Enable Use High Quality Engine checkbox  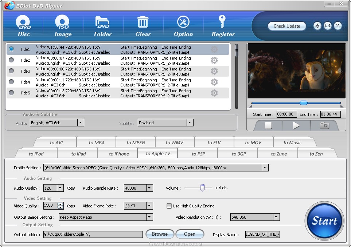pyautogui.click(x=169, y=206)
